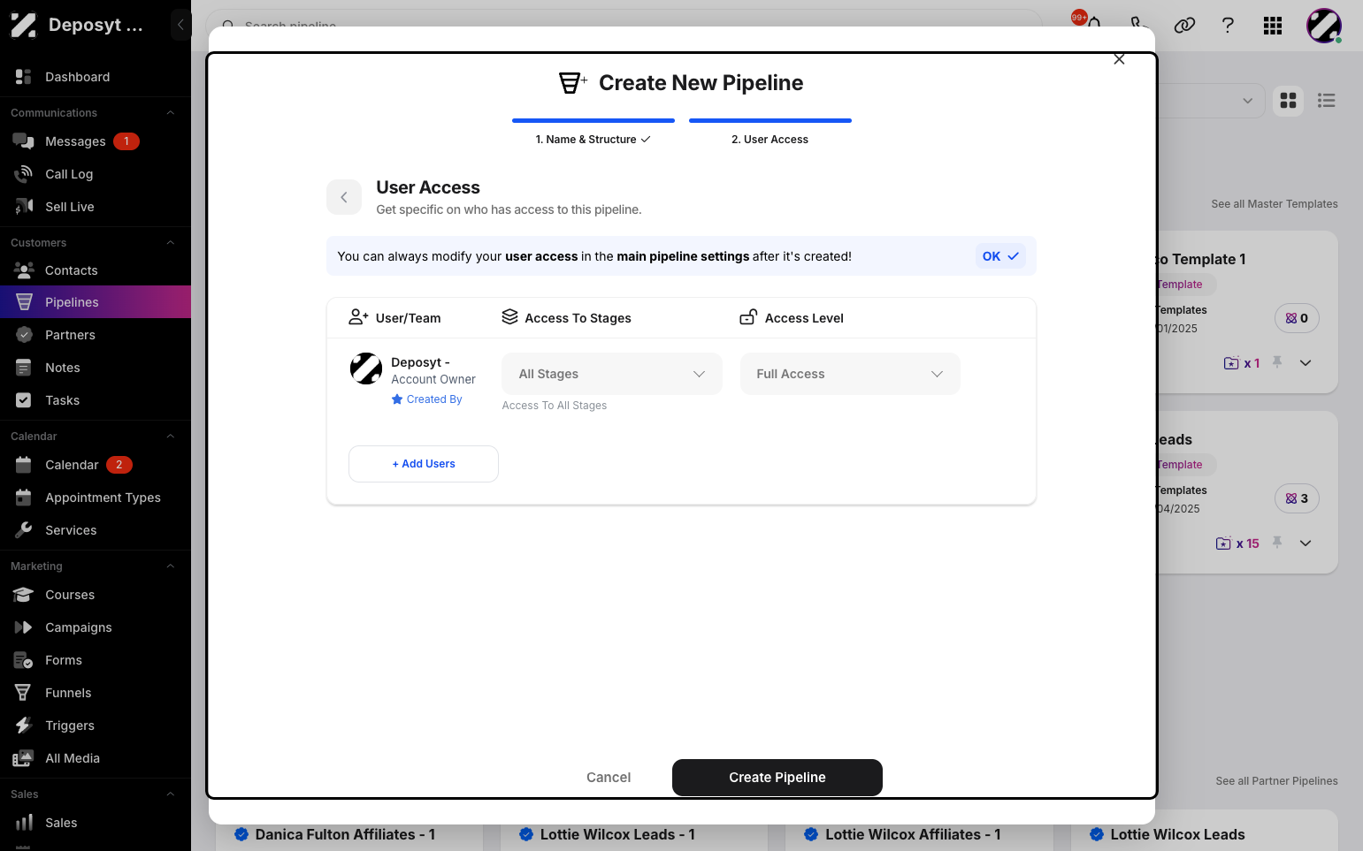Switch to list view of pipelines
This screenshot has height=851, width=1363.
pyautogui.click(x=1327, y=101)
